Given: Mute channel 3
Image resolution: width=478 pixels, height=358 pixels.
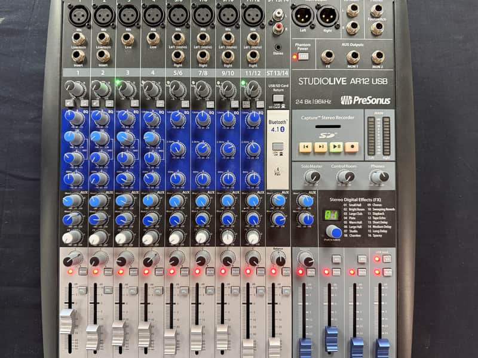Looking at the screenshot, I should (133, 271).
